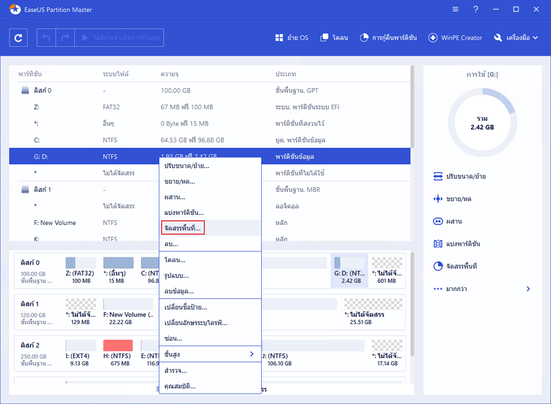
Task: Click the ระบบไฟล์ column header
Action: 116,74
